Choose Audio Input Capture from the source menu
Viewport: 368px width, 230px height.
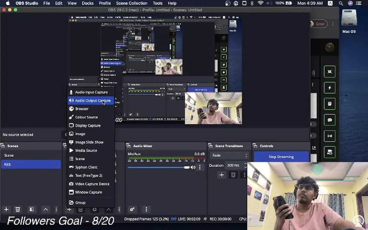point(91,92)
